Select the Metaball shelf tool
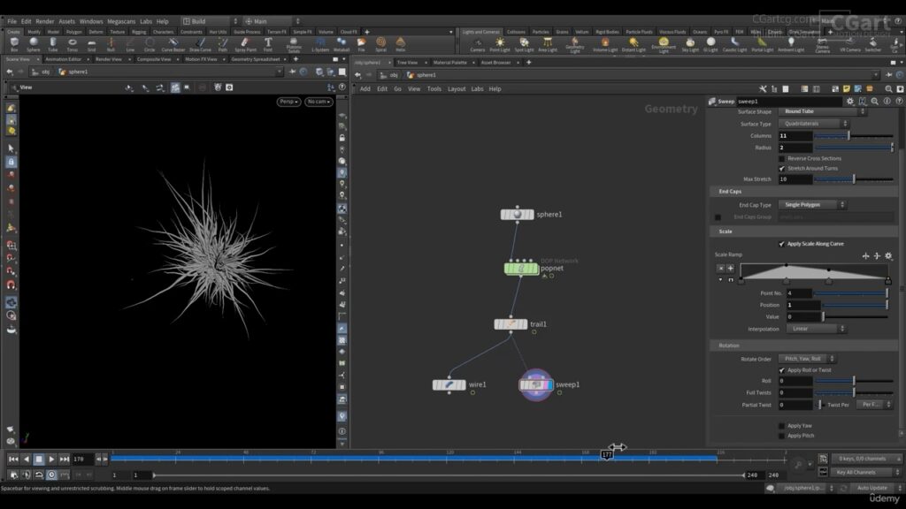The image size is (906, 509). tap(342, 44)
